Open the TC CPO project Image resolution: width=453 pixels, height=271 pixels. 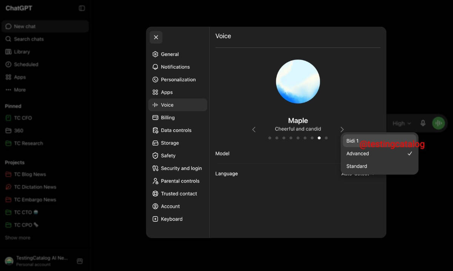tap(45, 225)
